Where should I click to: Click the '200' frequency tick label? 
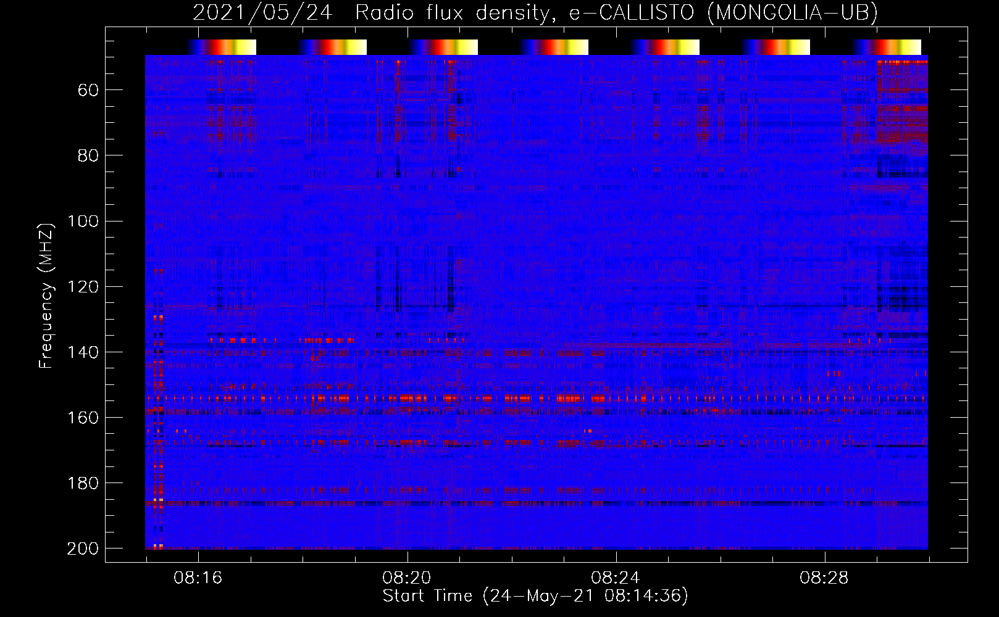(83, 549)
